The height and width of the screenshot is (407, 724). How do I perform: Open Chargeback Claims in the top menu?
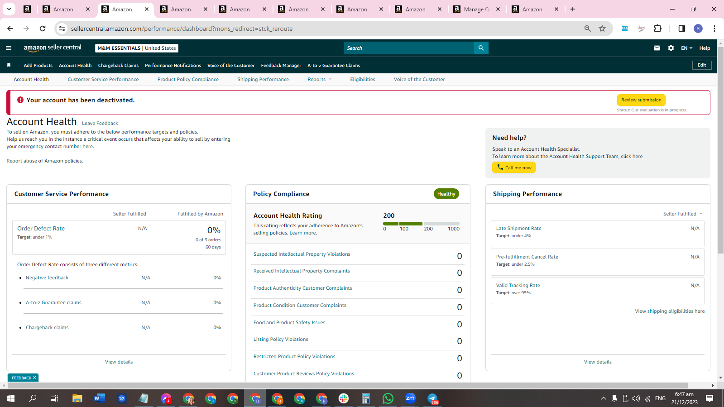(118, 65)
